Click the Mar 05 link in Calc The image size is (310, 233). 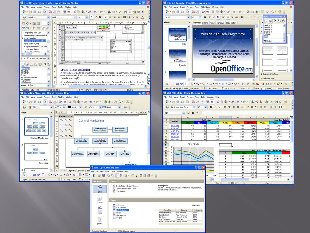point(175,126)
